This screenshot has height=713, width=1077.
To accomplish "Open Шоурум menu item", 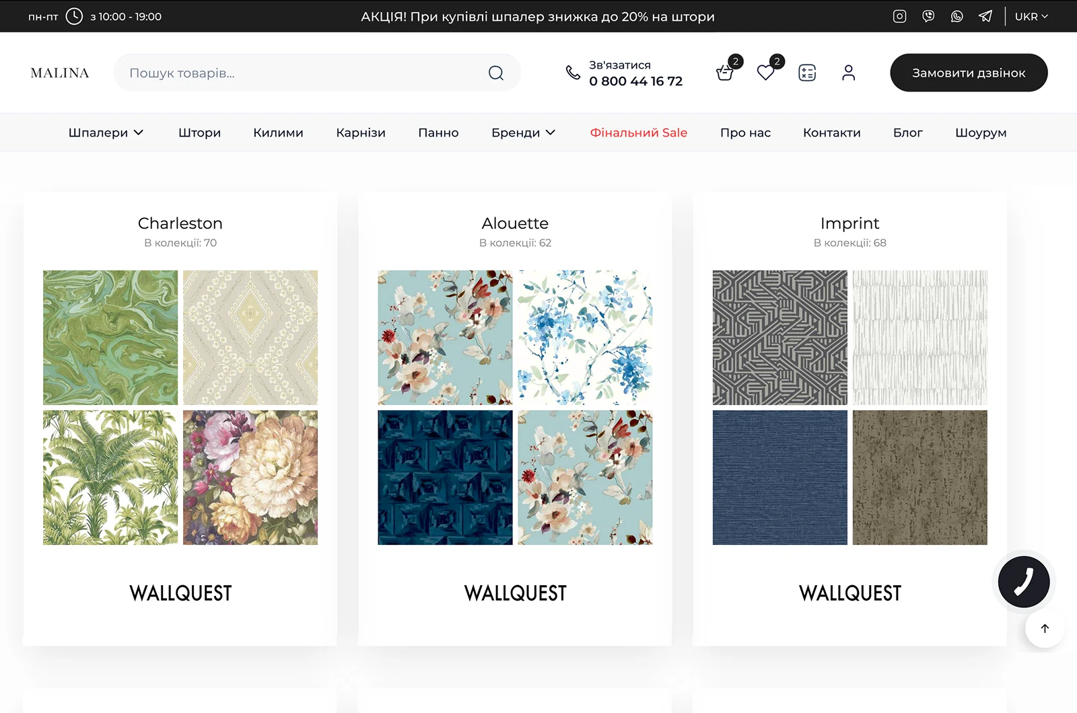I will (x=981, y=133).
